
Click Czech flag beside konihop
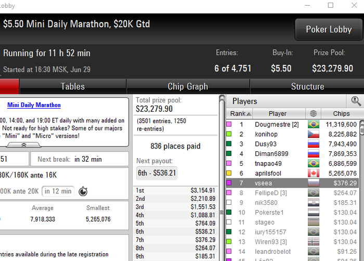[x=314, y=134]
